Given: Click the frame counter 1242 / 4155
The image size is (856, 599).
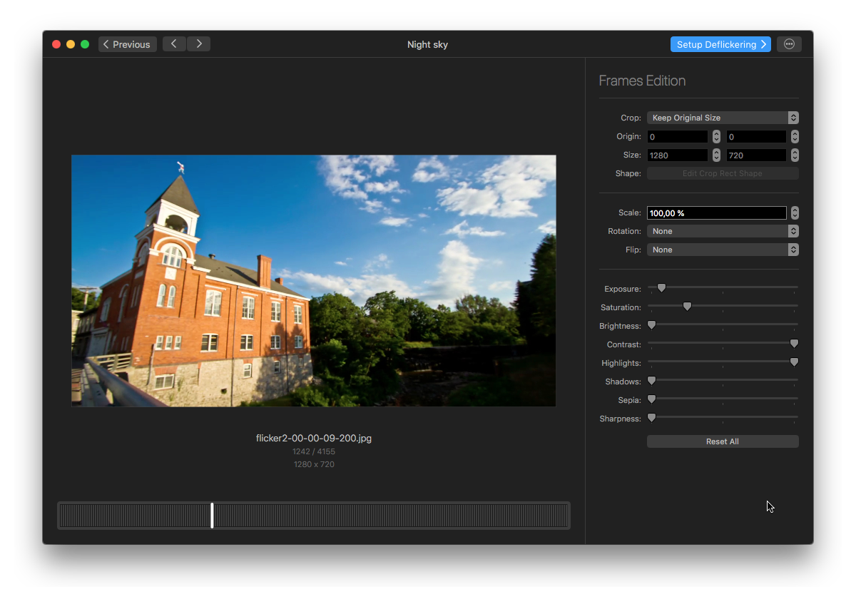Looking at the screenshot, I should (x=314, y=451).
